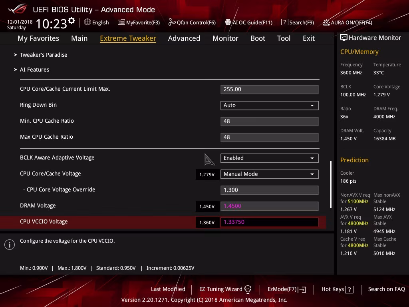Click the English language globe icon
Screen dimensions: 409x307
click(87, 22)
